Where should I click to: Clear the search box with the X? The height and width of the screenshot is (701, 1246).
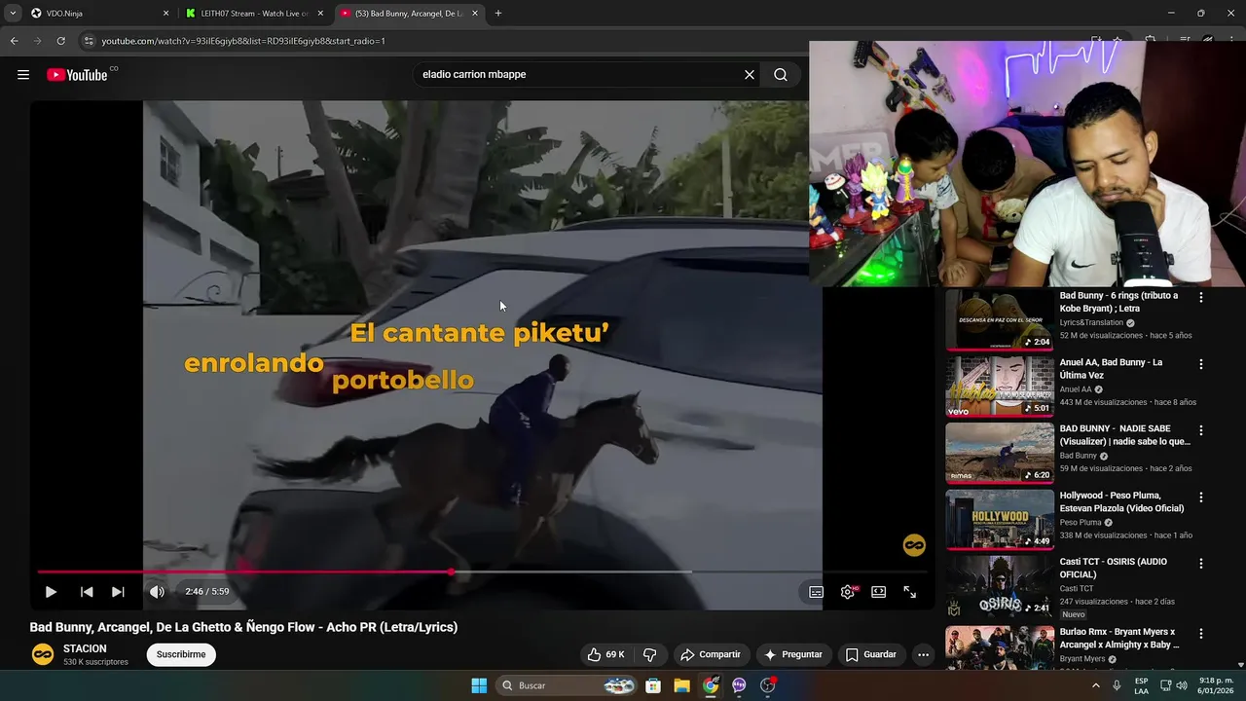coord(750,75)
